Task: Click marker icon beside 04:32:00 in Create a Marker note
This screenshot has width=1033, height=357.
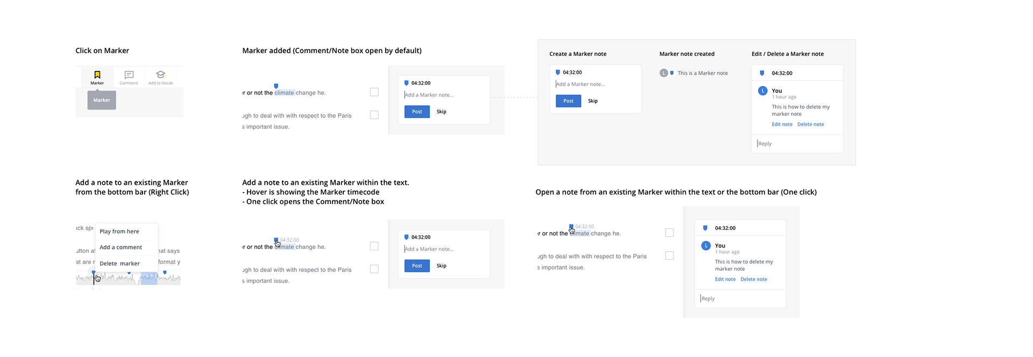Action: pyautogui.click(x=557, y=72)
